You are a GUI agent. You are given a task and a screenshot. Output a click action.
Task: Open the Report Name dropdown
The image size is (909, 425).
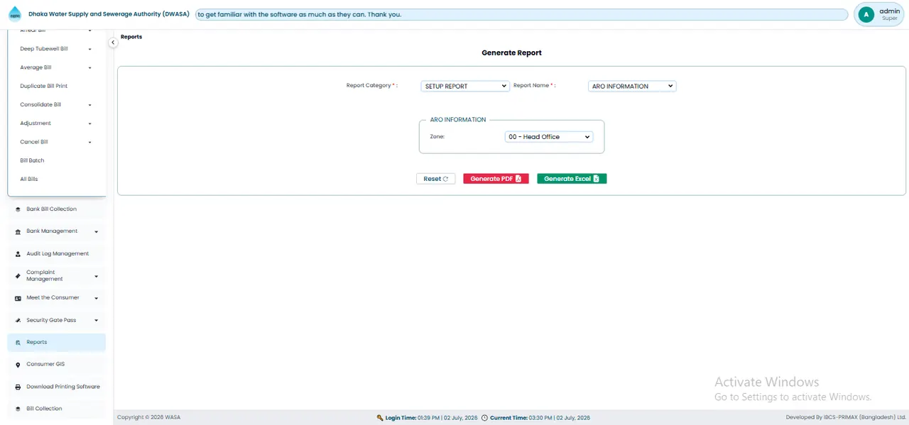click(632, 86)
